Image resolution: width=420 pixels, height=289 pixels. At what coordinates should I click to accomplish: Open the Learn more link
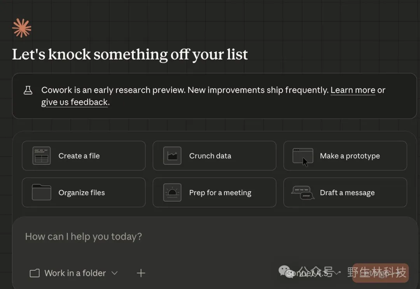pos(353,90)
